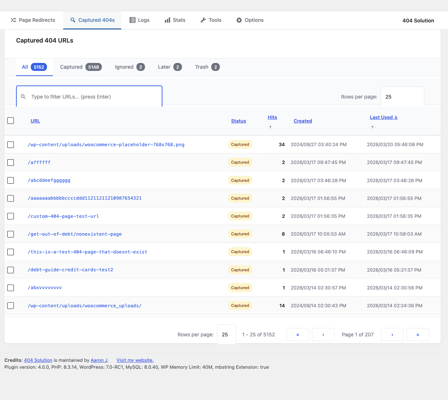Toggle the select-all checkbox in header
This screenshot has height=400, width=448.
(11, 121)
